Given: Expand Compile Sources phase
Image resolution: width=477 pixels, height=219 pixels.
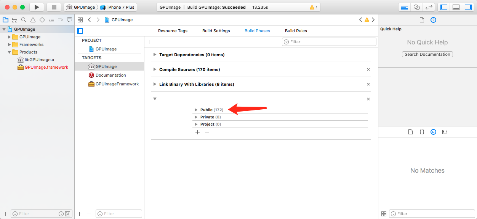Looking at the screenshot, I should pos(155,69).
